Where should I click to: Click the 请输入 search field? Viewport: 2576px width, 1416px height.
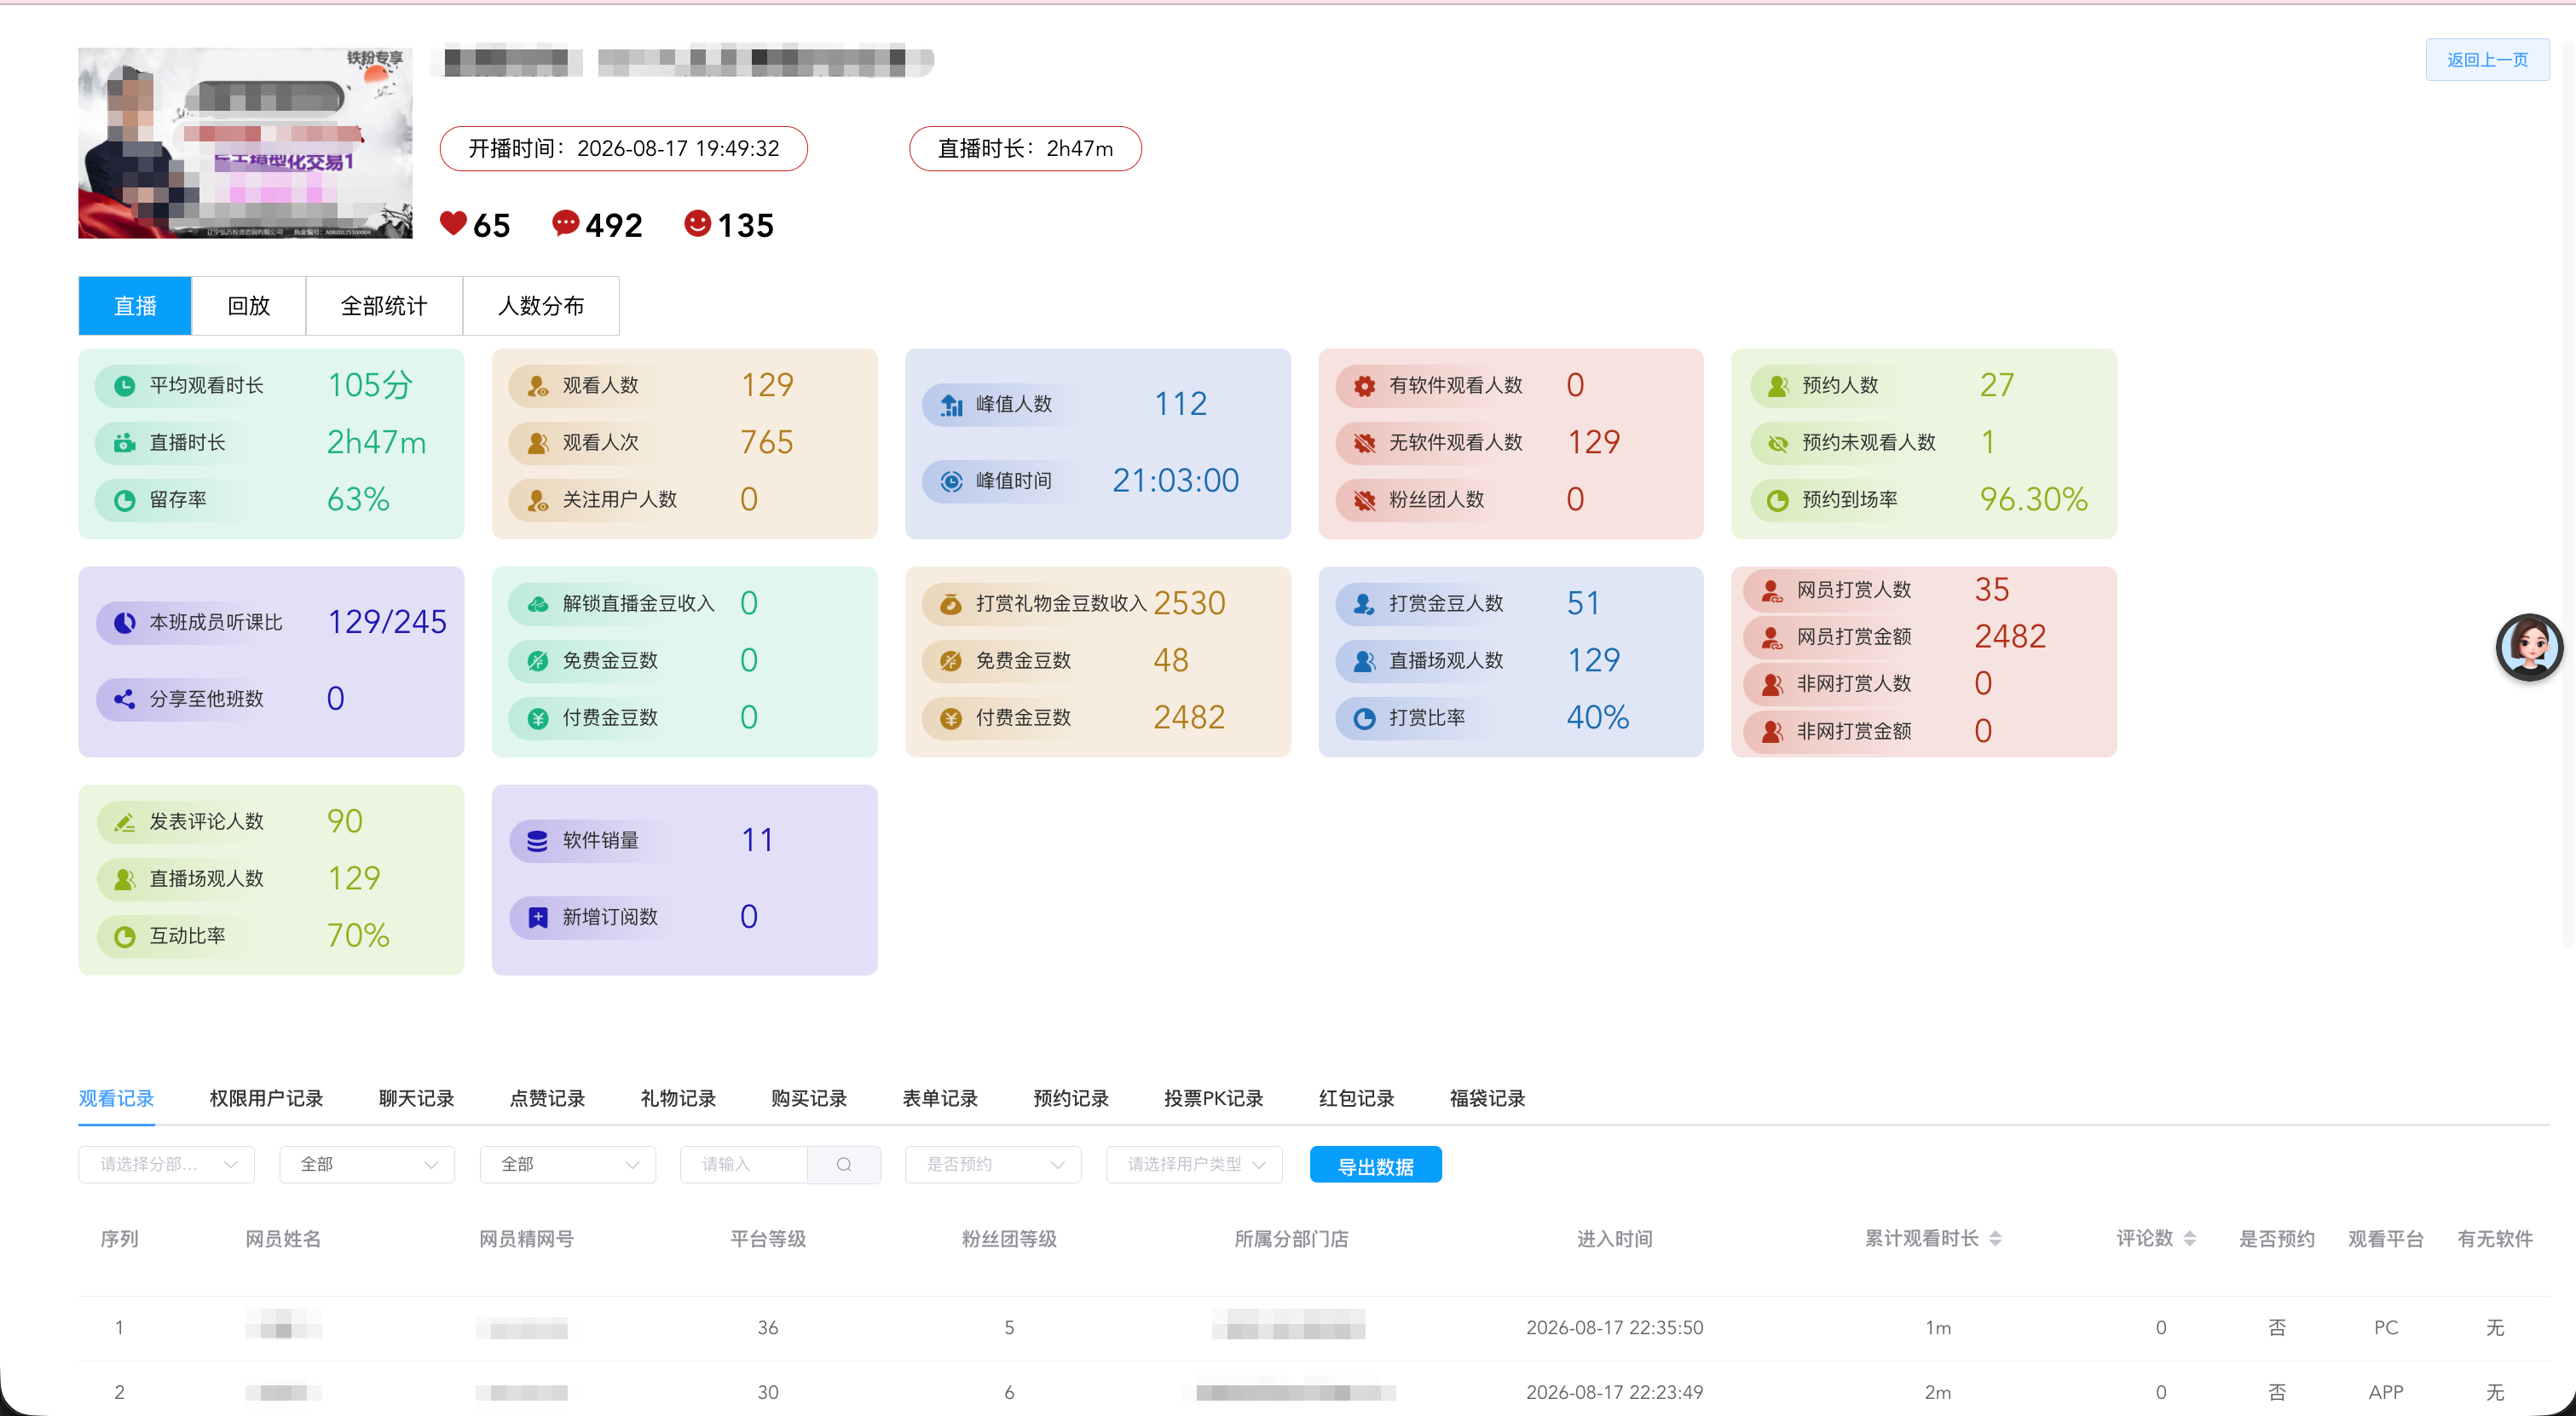[x=744, y=1164]
